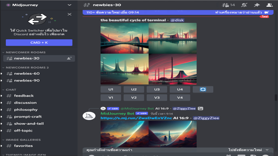Viewport: 278px width, 156px height.
Task: Toggle the notification mute bell icon
Action: 244,5
